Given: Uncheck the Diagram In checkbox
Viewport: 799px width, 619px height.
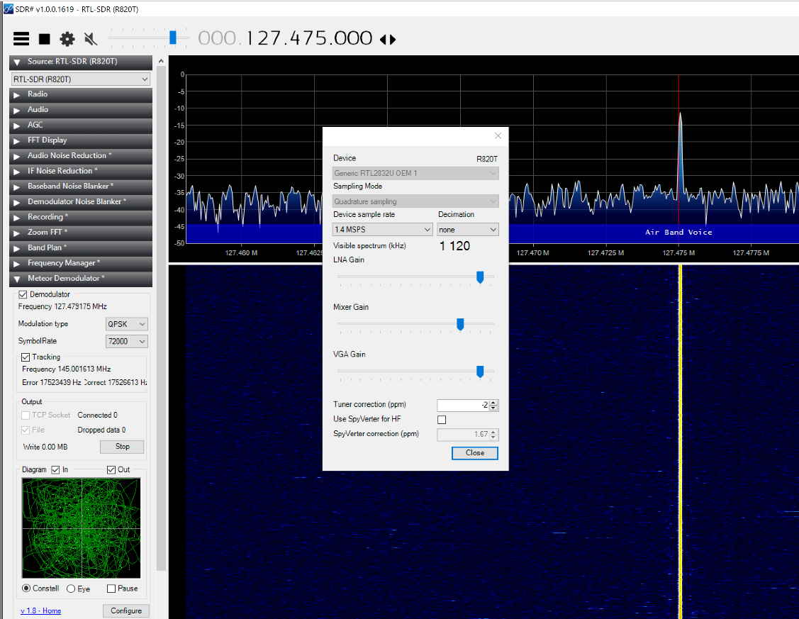Looking at the screenshot, I should coord(55,469).
